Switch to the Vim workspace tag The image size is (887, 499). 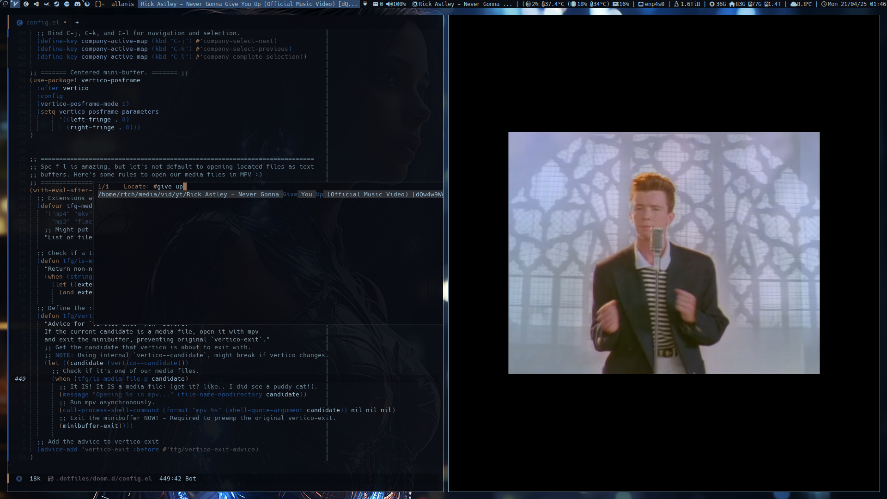pyautogui.click(x=15, y=4)
